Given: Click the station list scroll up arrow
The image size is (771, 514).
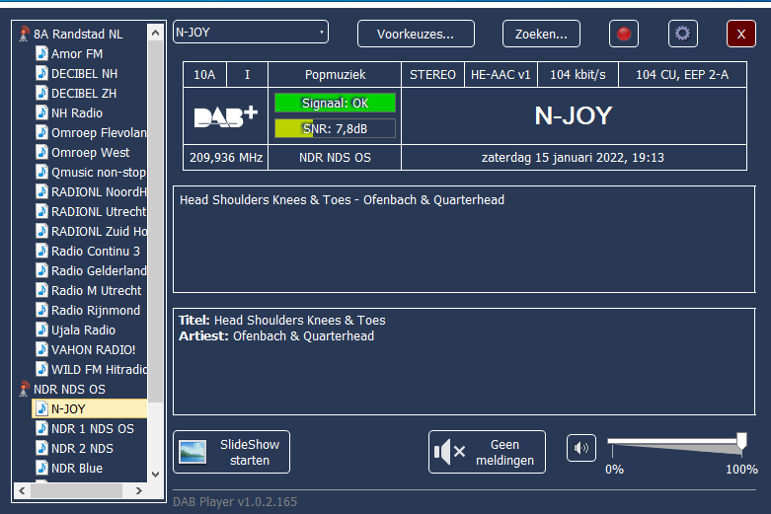Looking at the screenshot, I should pos(155,33).
